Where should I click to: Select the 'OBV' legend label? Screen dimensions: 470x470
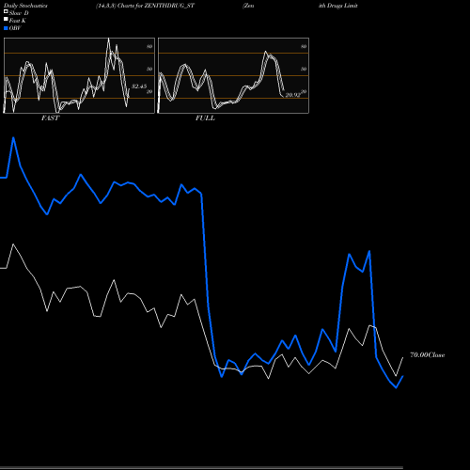pyautogui.click(x=15, y=28)
